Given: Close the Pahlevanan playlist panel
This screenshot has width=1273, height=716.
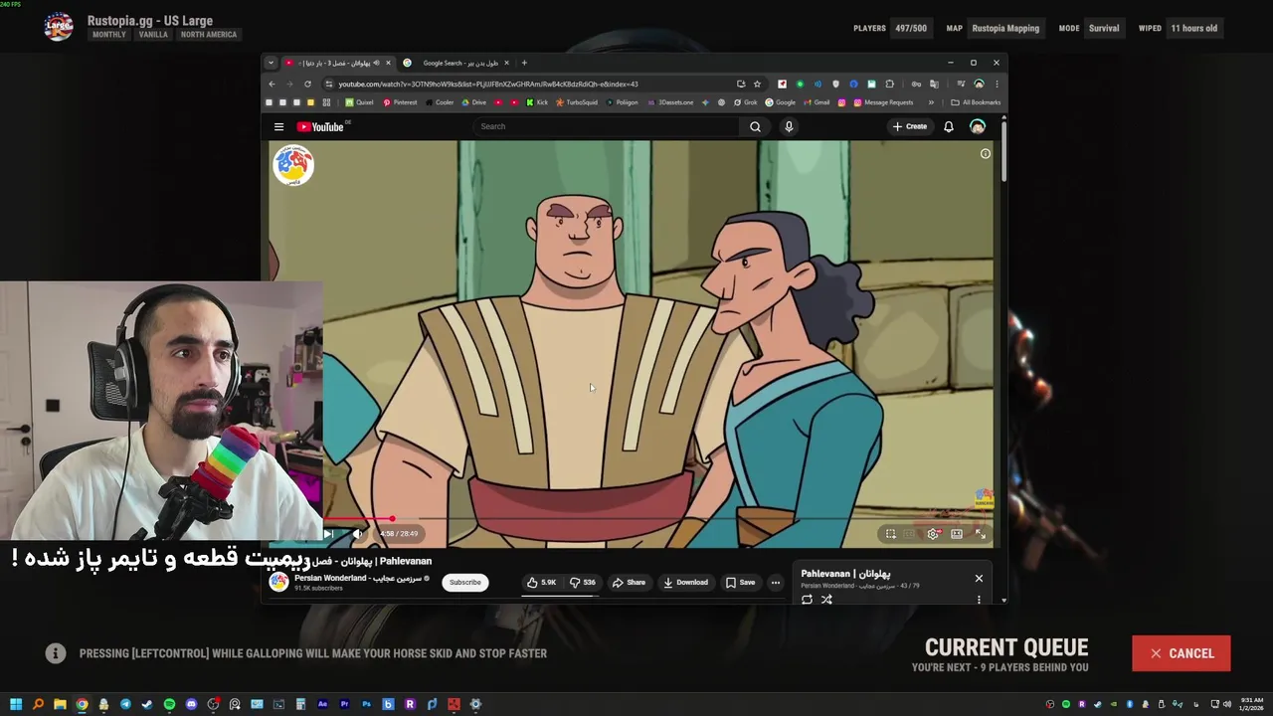Looking at the screenshot, I should (x=979, y=578).
